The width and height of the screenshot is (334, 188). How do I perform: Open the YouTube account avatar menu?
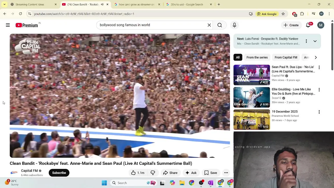coord(321,25)
